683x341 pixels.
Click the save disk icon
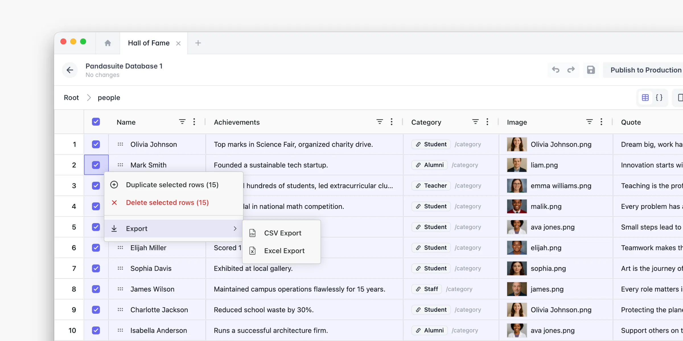pos(591,70)
